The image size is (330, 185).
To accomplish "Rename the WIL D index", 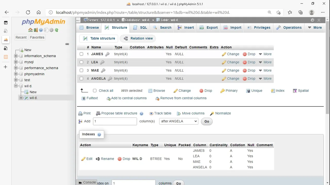I will pos(105,159).
